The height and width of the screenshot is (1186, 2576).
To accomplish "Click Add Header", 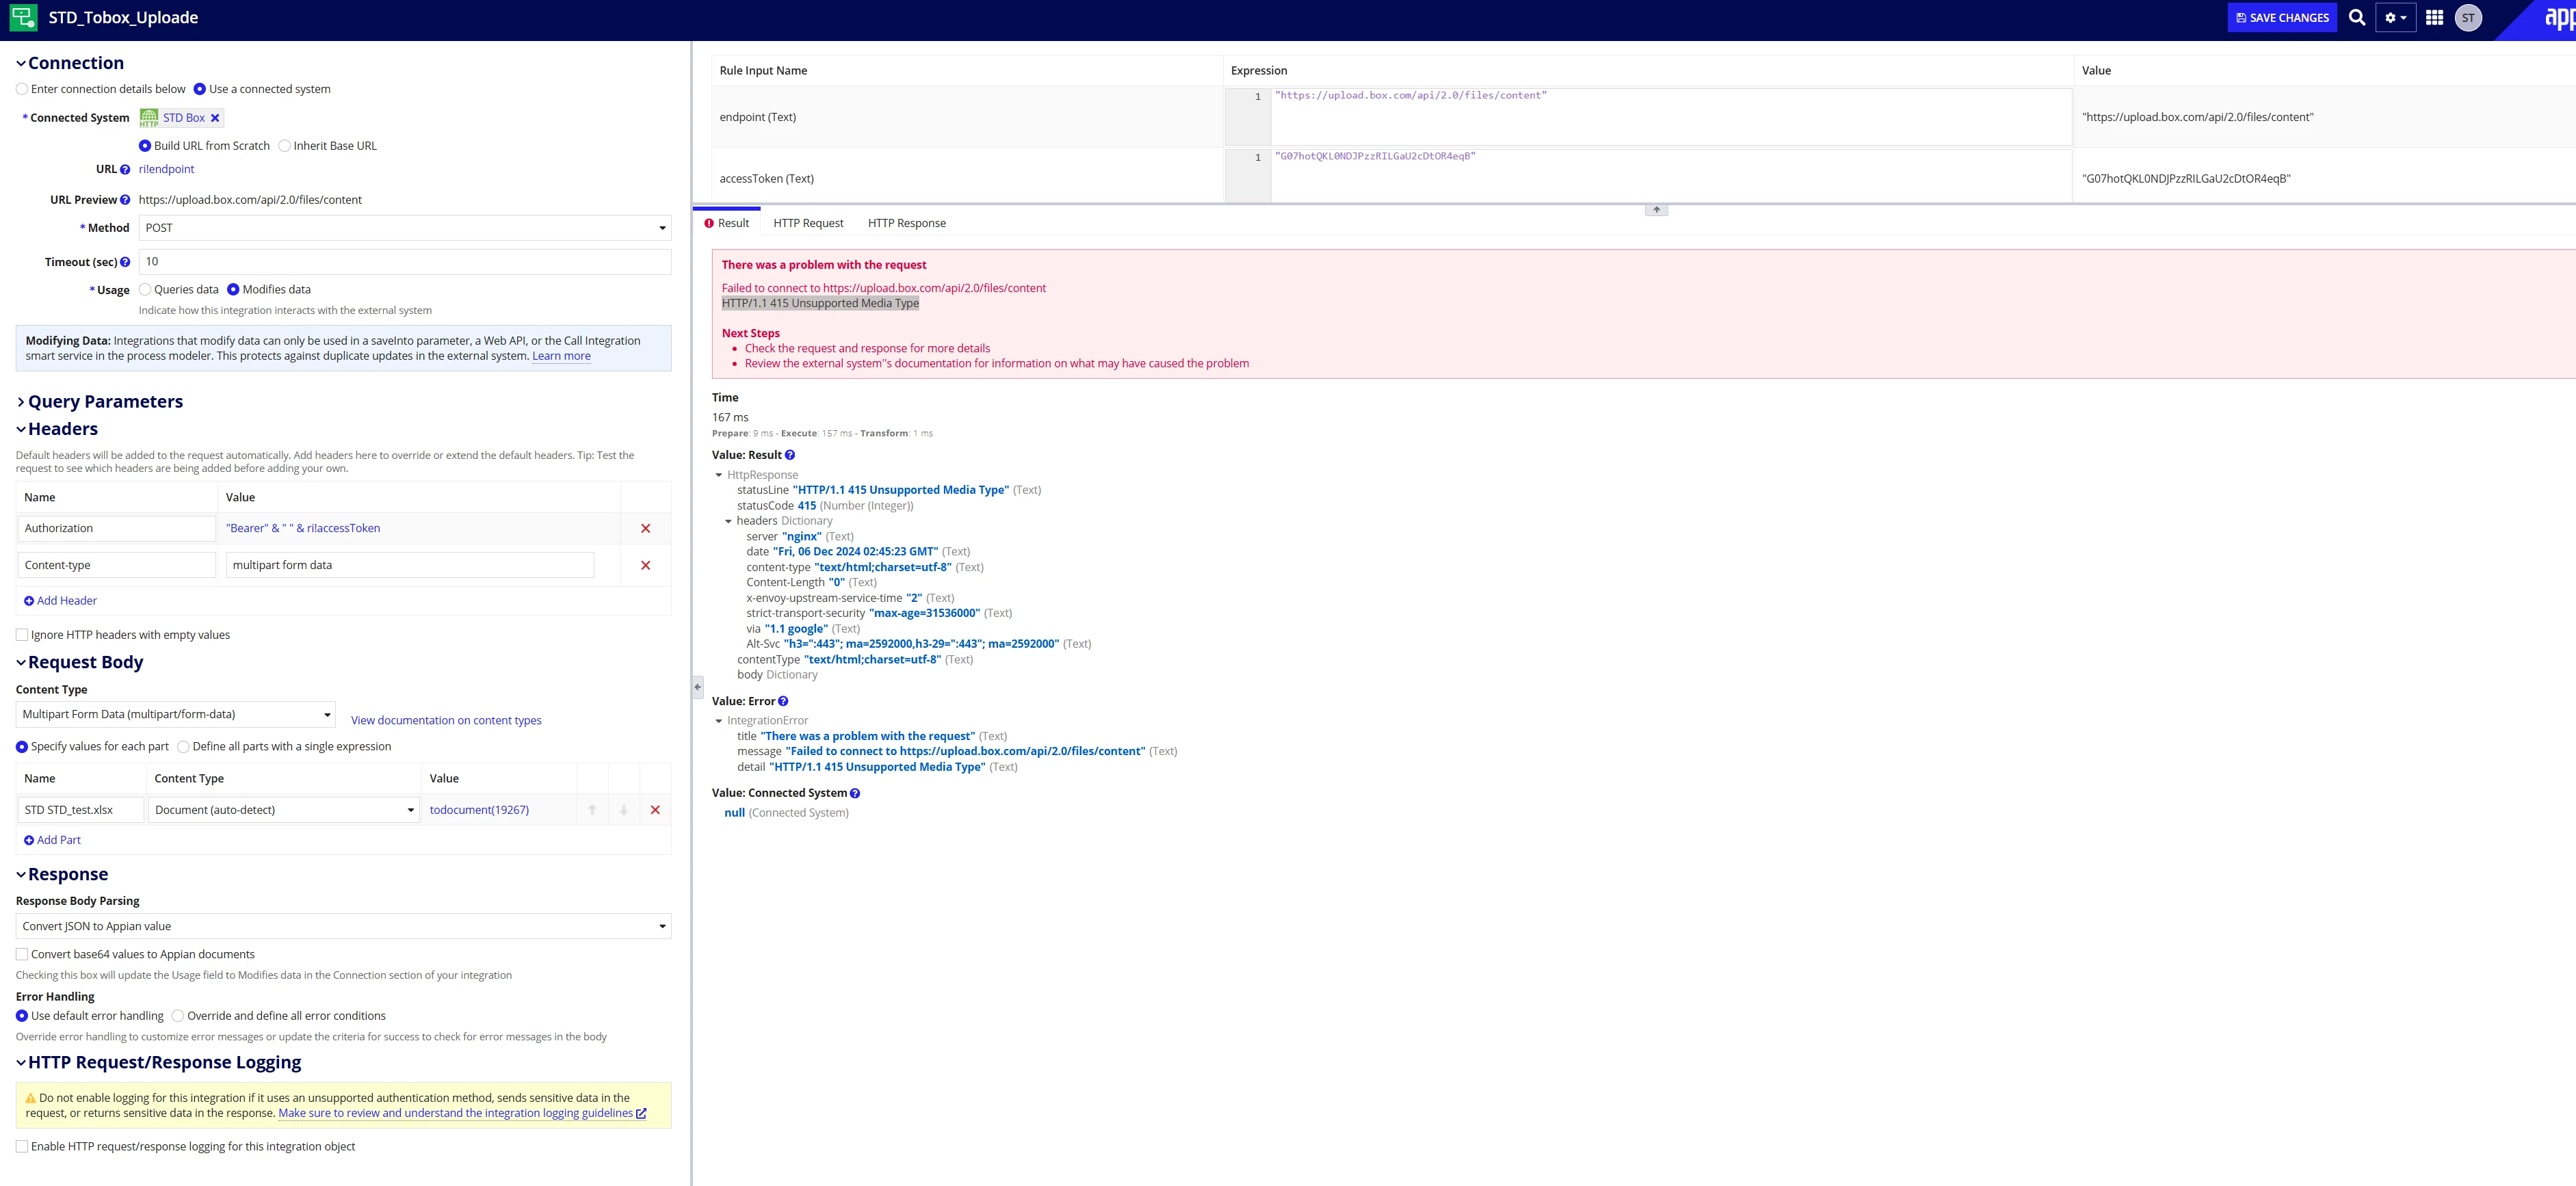I will (x=61, y=601).
